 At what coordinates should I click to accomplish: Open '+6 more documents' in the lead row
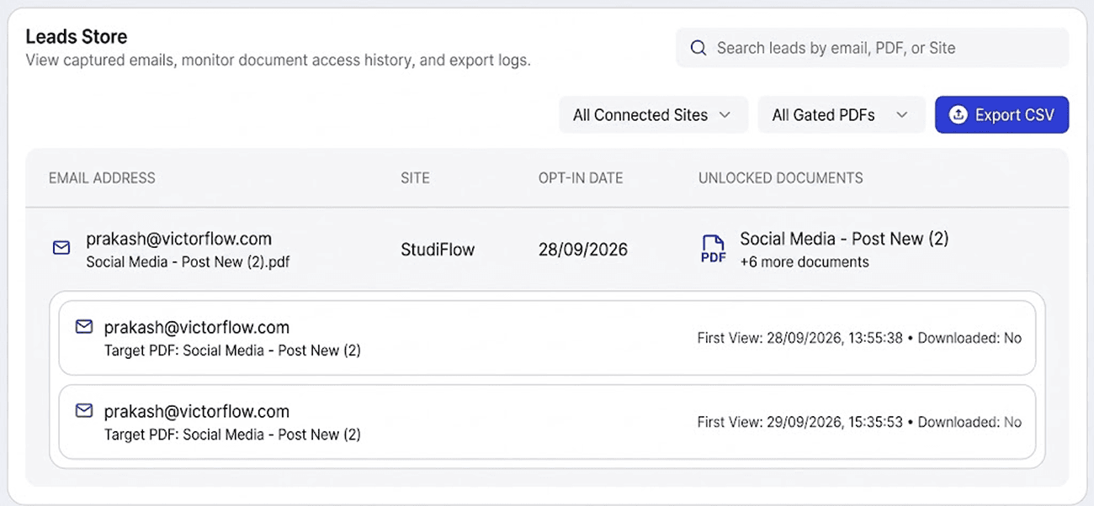[x=805, y=262]
